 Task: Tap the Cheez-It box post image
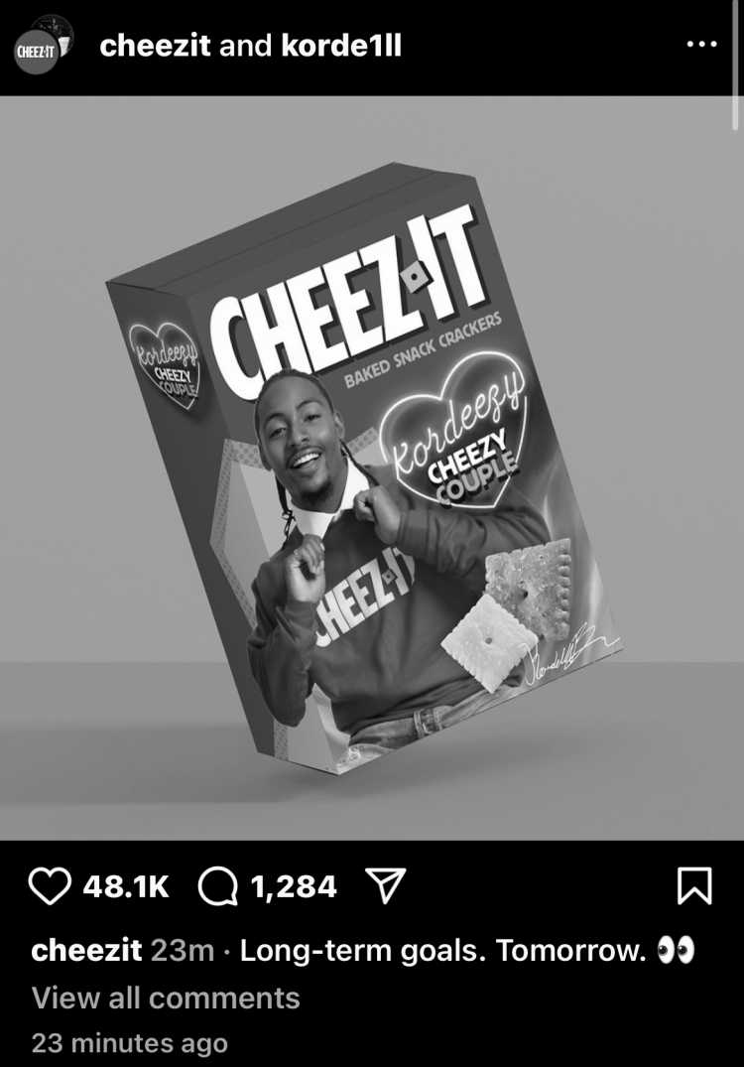(372, 468)
